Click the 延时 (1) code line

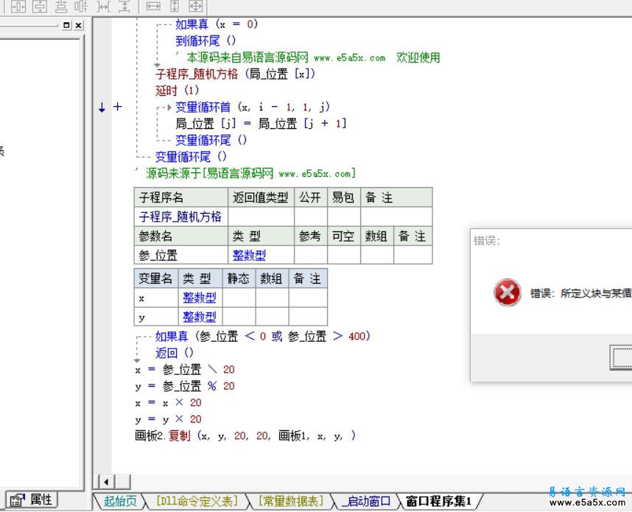click(x=177, y=91)
